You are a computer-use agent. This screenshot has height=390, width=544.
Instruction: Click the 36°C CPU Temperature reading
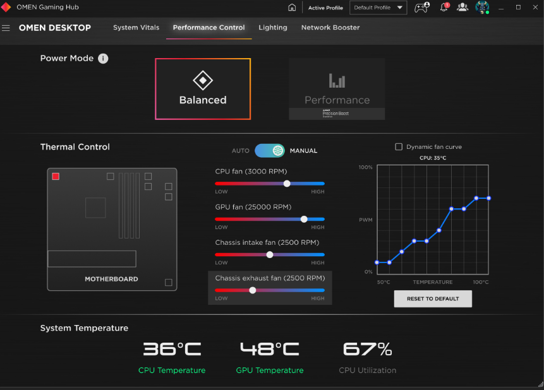[x=172, y=349]
